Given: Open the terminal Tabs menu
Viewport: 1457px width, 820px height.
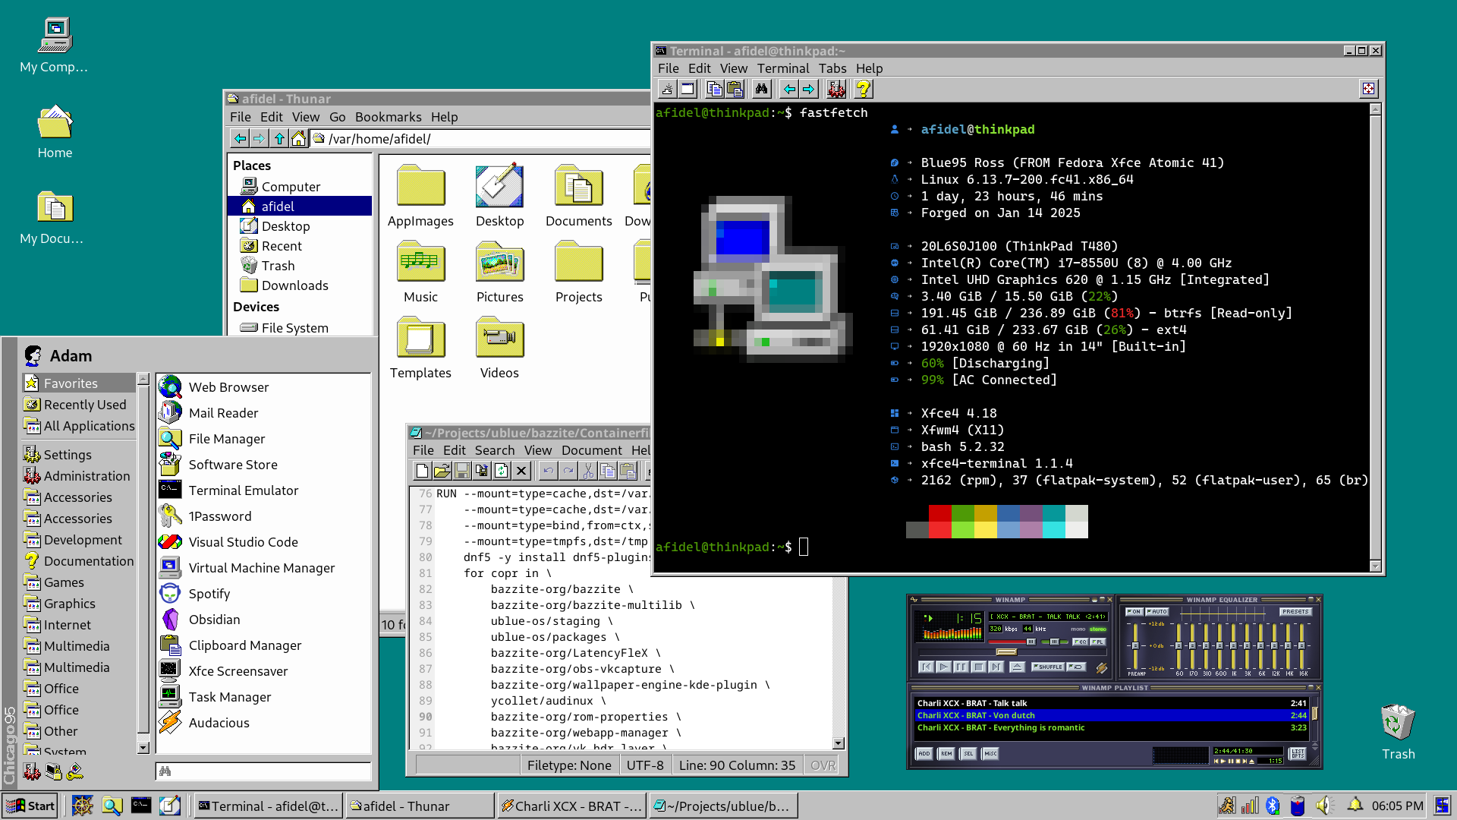Looking at the screenshot, I should click(832, 68).
